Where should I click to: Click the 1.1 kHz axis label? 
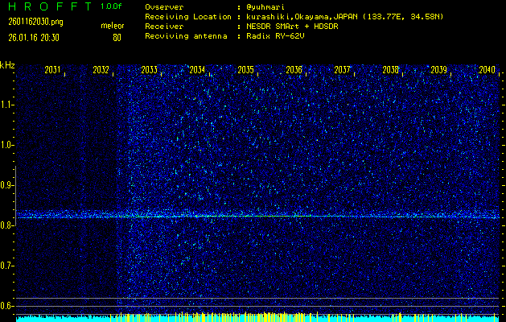click(7, 105)
